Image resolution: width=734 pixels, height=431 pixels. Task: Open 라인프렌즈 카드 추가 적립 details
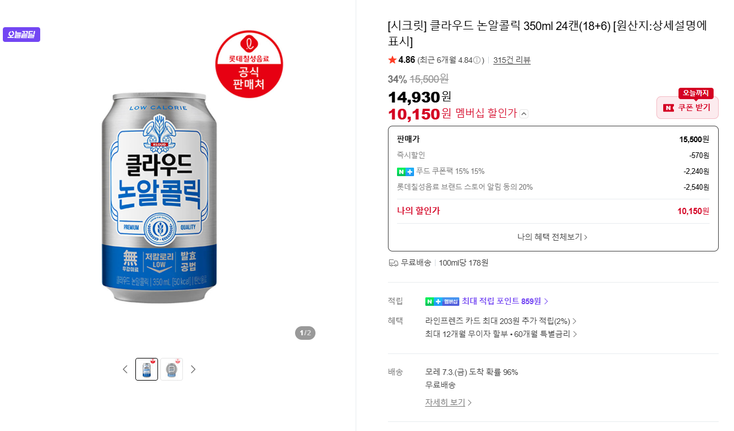pos(501,321)
